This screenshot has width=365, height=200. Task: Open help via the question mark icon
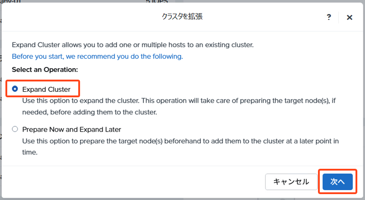tap(329, 17)
